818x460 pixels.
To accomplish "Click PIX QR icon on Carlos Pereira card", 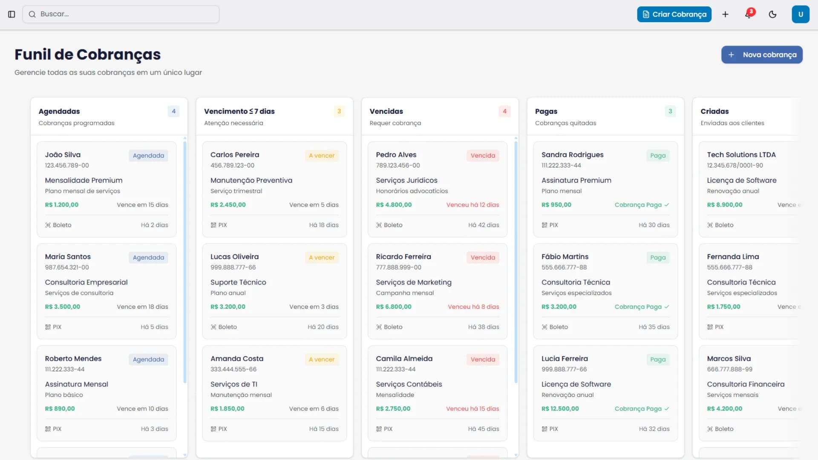I will (213, 225).
